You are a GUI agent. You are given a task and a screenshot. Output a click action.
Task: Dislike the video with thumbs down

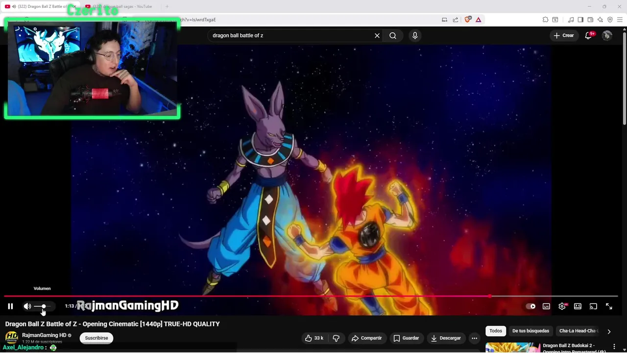tap(336, 338)
